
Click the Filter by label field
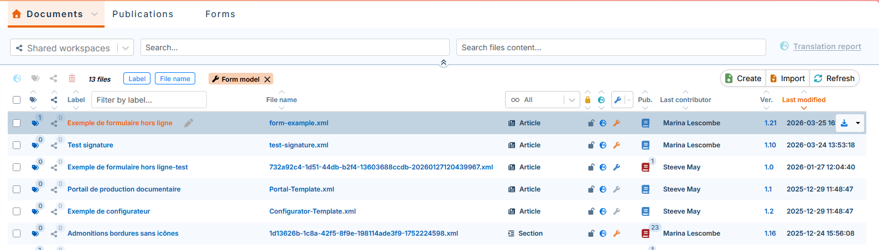pos(149,100)
